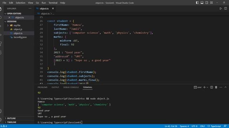The height and width of the screenshot is (128, 229).
Task: Select the cmd terminal profile label
Action: 198,87
